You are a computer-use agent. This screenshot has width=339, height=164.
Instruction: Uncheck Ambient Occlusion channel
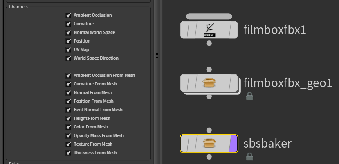68,16
